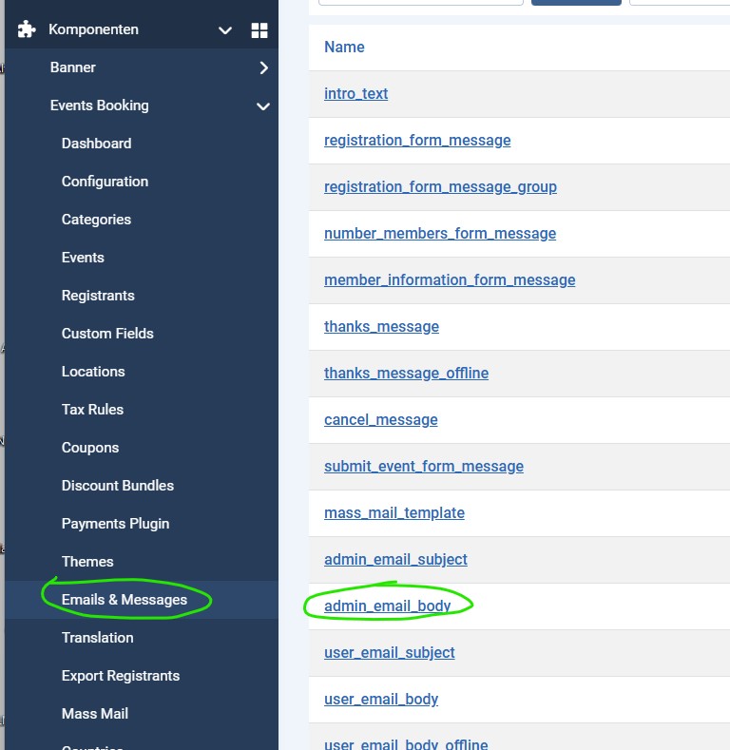The image size is (730, 750).
Task: Click the user_email_subject link
Action: 389,652
